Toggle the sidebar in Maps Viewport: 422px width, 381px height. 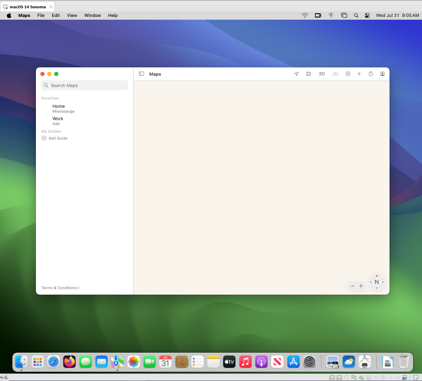[141, 74]
